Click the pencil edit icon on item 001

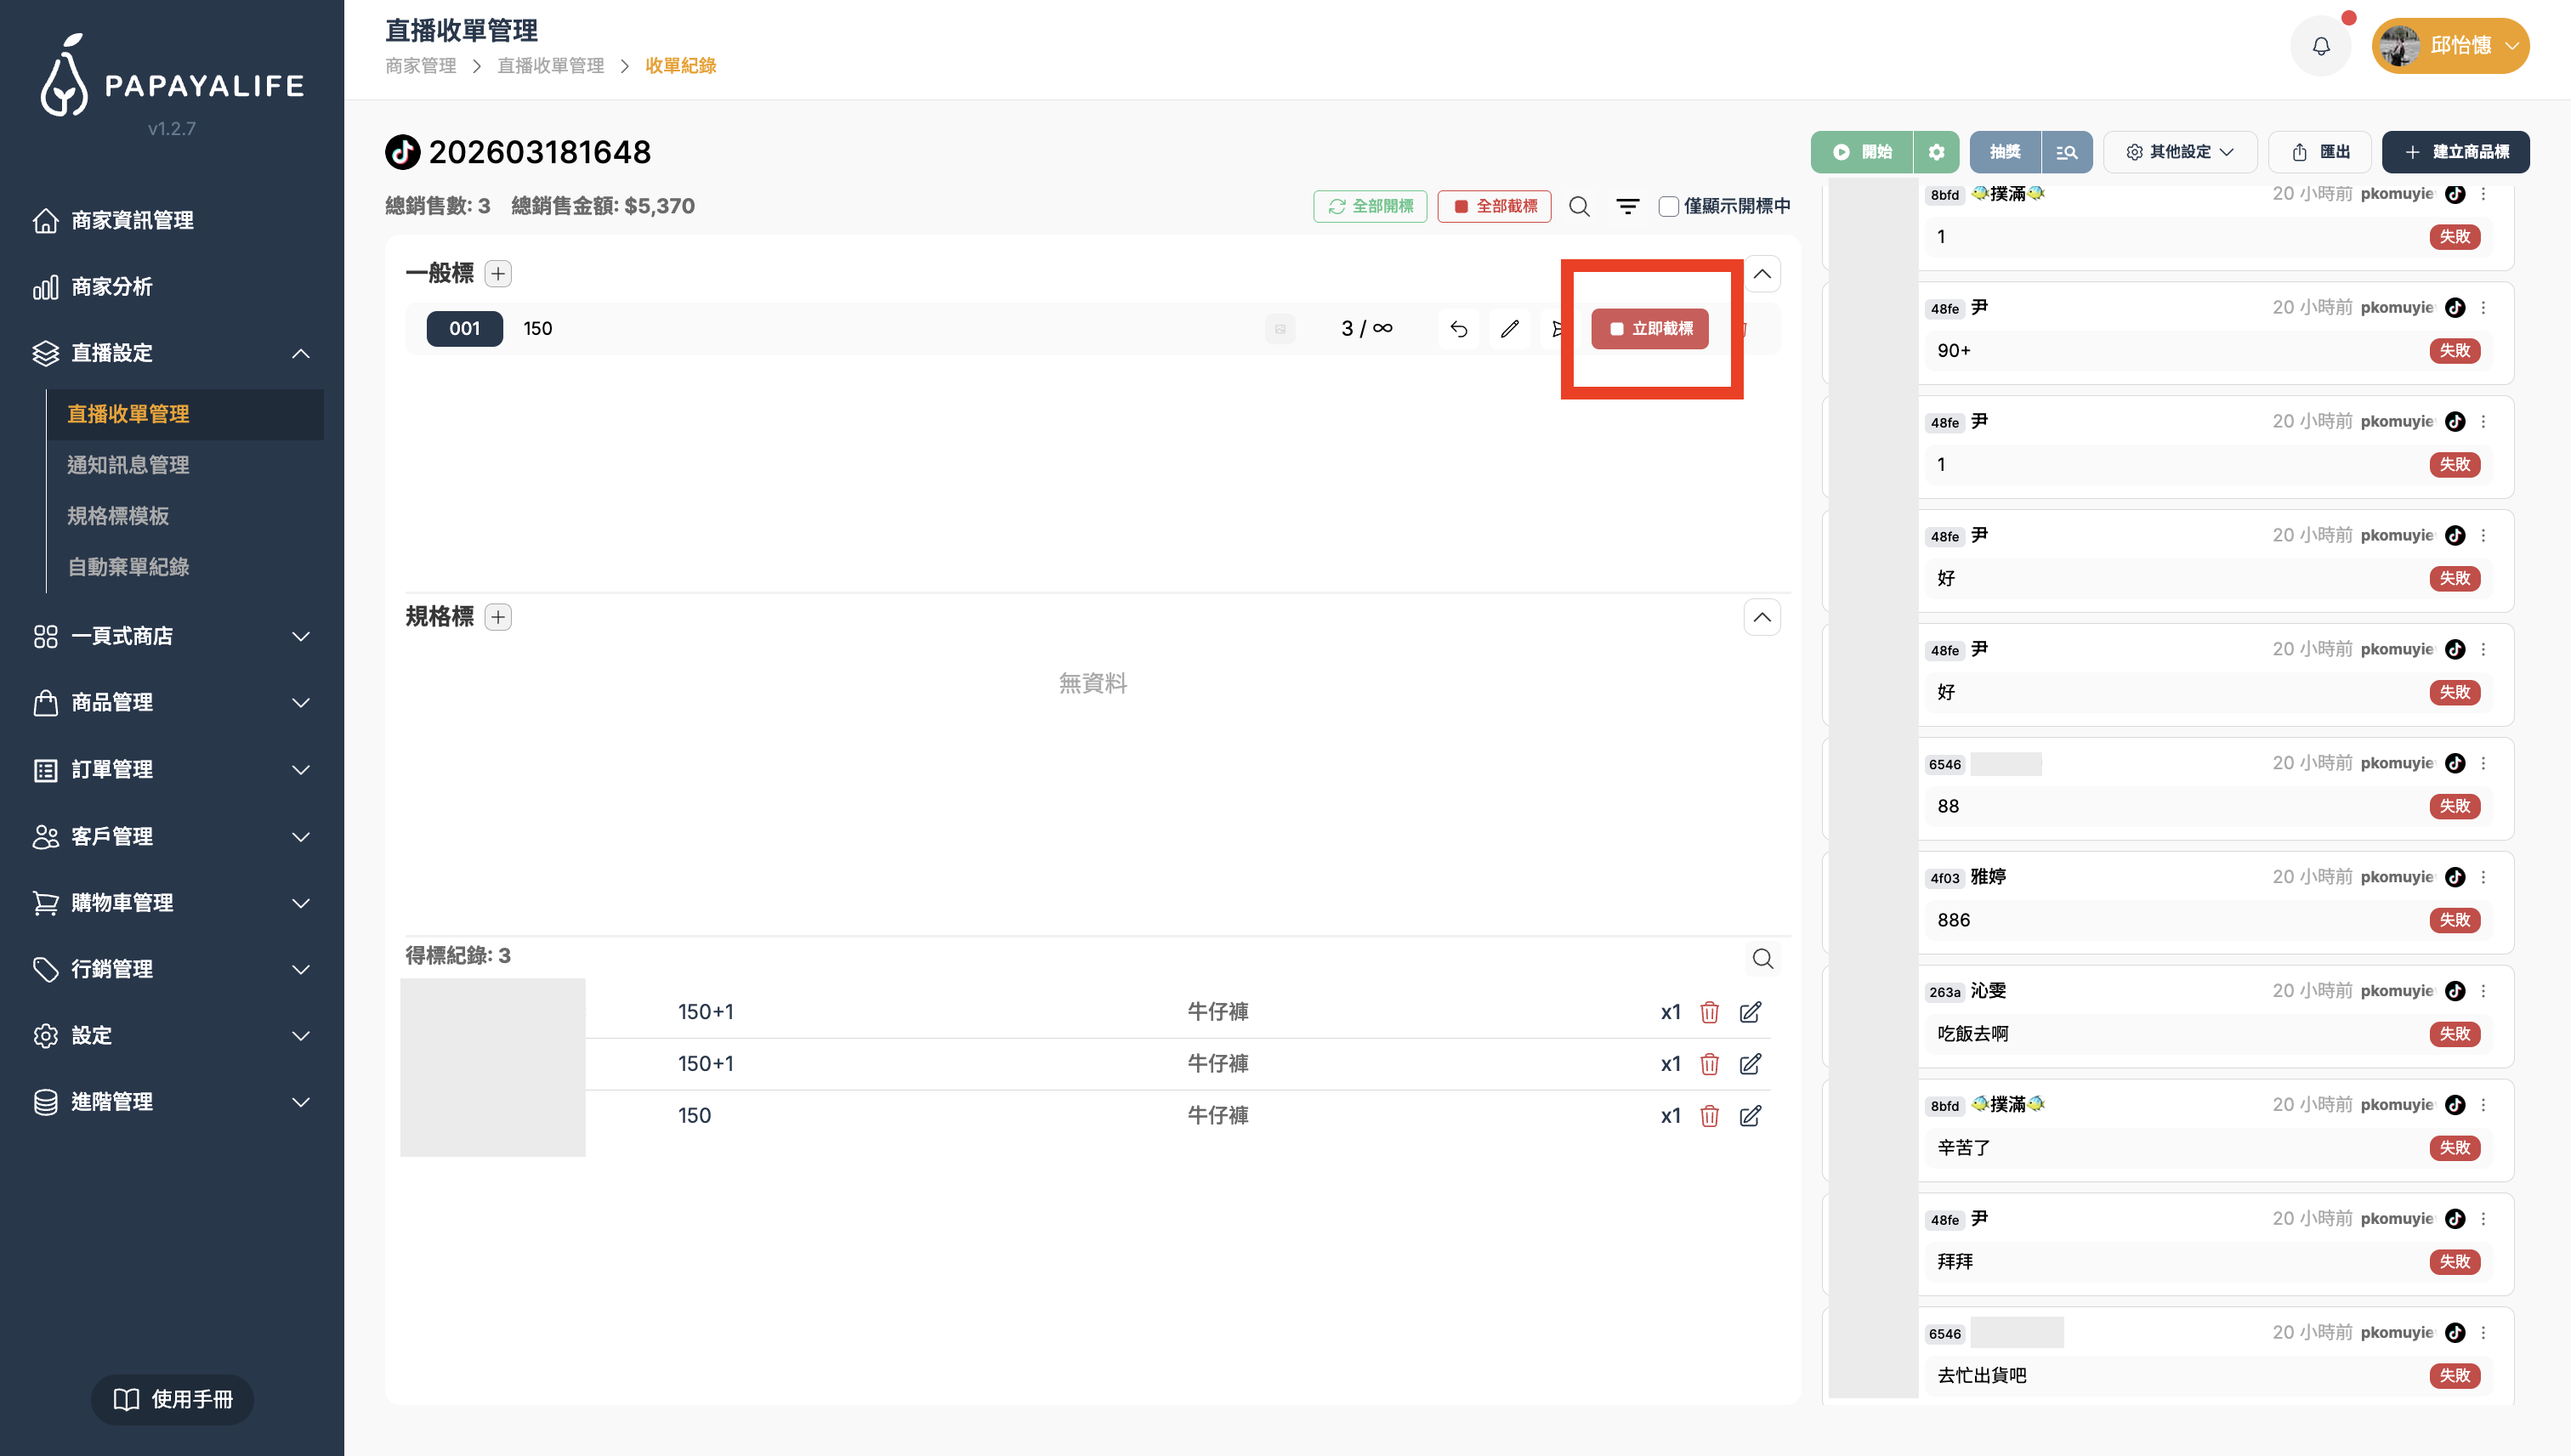1510,329
